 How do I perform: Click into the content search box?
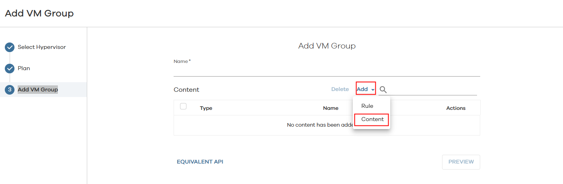[x=432, y=89]
